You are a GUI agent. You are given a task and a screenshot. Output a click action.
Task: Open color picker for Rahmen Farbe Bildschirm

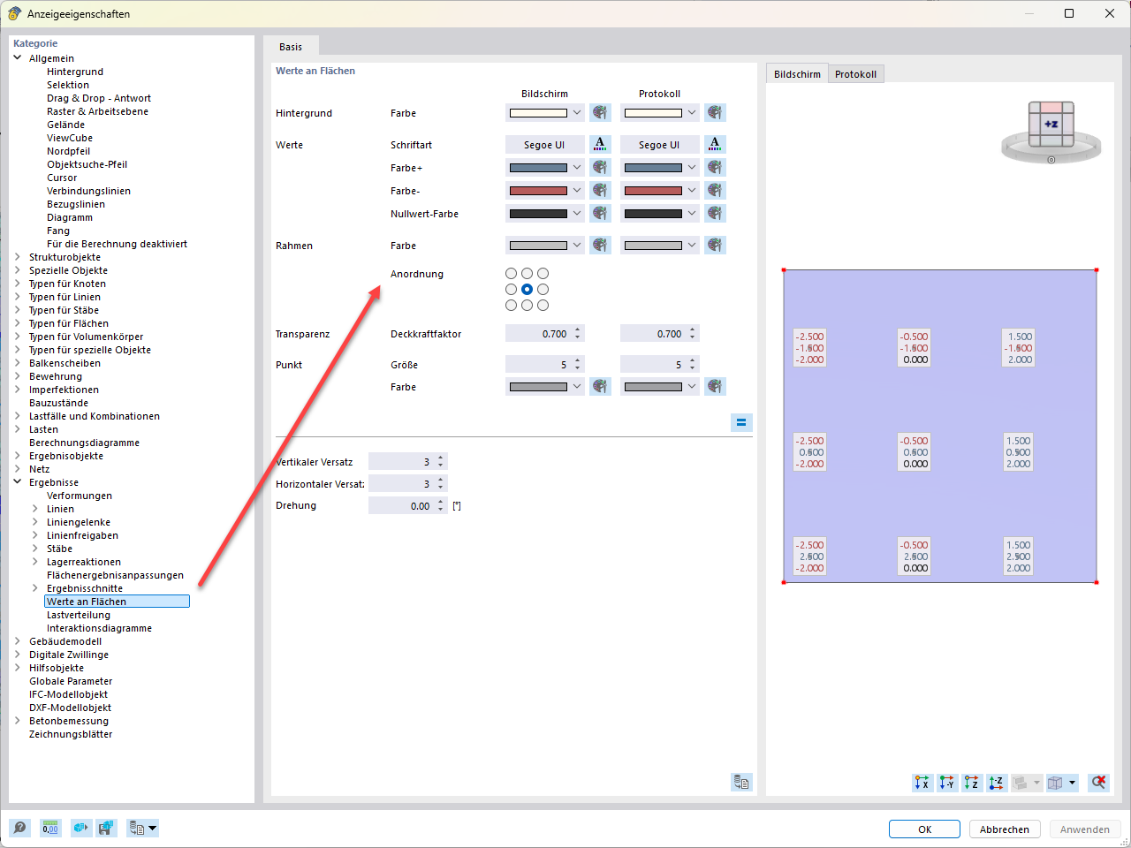600,245
